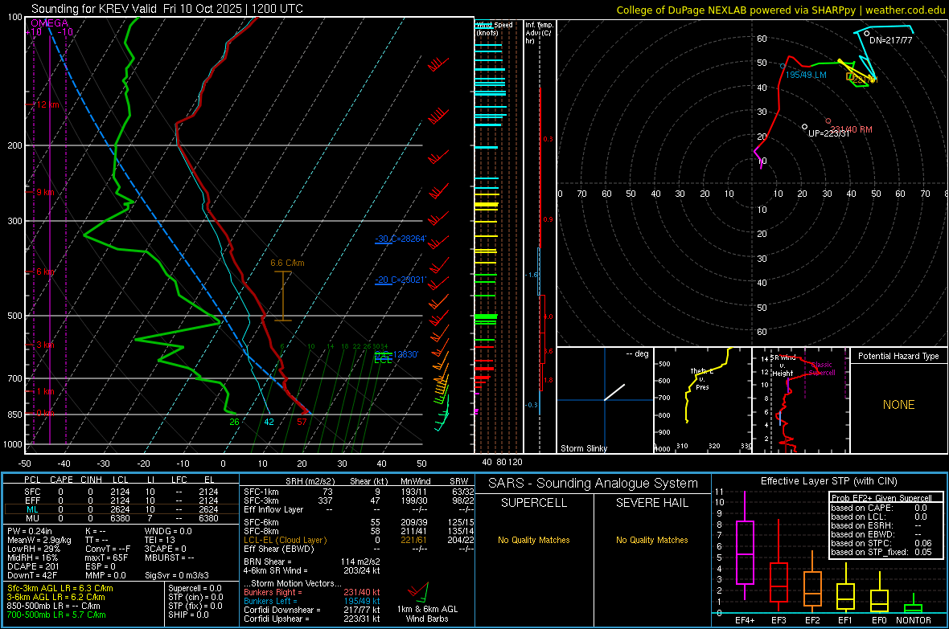Click the 'Storm Slinky' inset label

[x=583, y=448]
